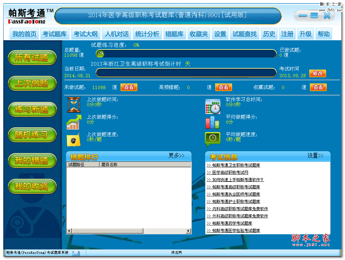Switch to 考试题库 tab
The image size is (345, 260).
(55, 34)
